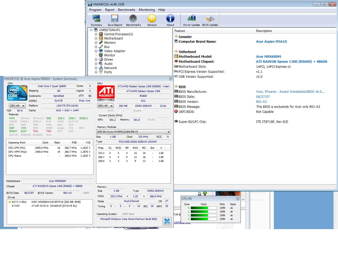Close System Summary with the blue X button
Image resolution: width=338 pixels, height=270 pixels.
coord(167,221)
